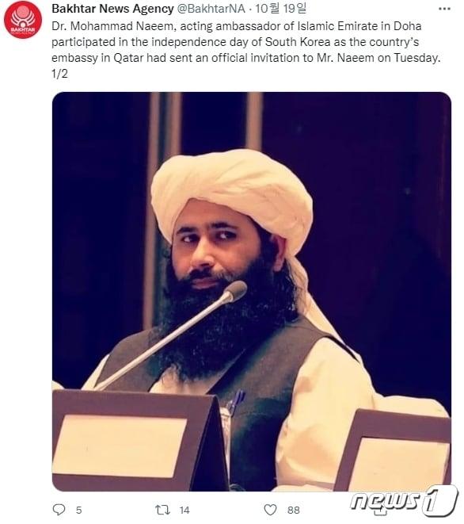Click the 1/2 thread marker text

(59, 74)
